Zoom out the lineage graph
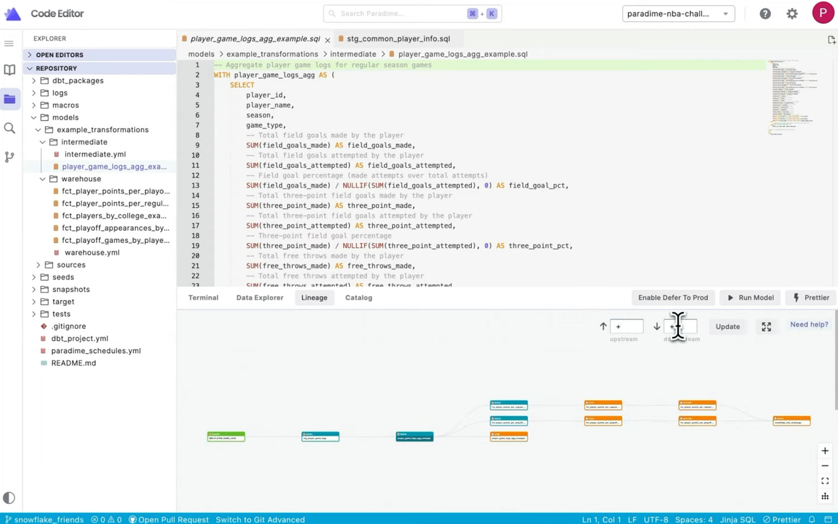 (x=825, y=466)
